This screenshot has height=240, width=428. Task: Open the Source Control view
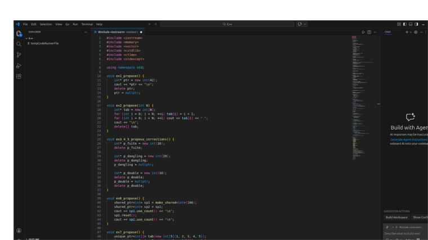pyautogui.click(x=19, y=55)
